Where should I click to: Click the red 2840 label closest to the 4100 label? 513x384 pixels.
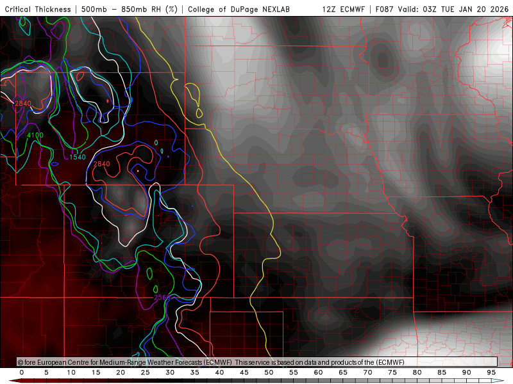click(23, 104)
